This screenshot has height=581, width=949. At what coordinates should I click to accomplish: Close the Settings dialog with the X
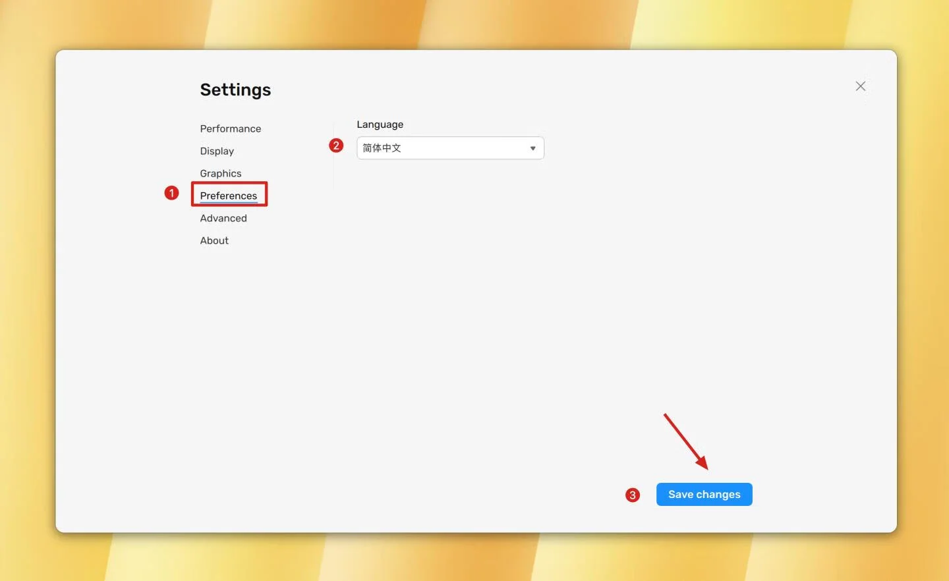[x=860, y=86]
